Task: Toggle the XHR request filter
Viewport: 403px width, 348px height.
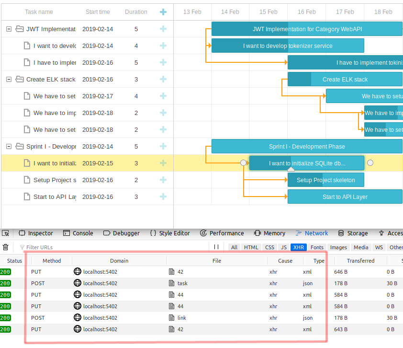Action: coord(299,247)
